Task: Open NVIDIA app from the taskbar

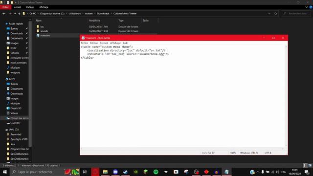Action: [135, 172]
